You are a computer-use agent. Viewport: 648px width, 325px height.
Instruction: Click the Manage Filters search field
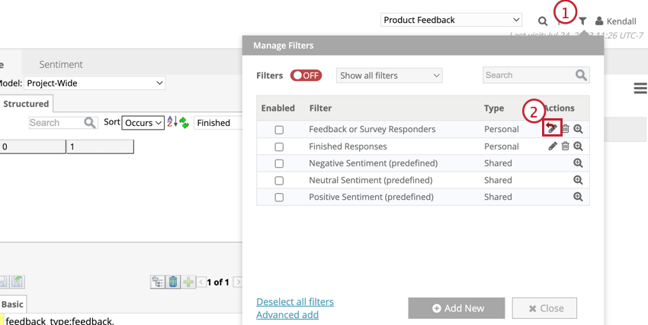tap(528, 76)
